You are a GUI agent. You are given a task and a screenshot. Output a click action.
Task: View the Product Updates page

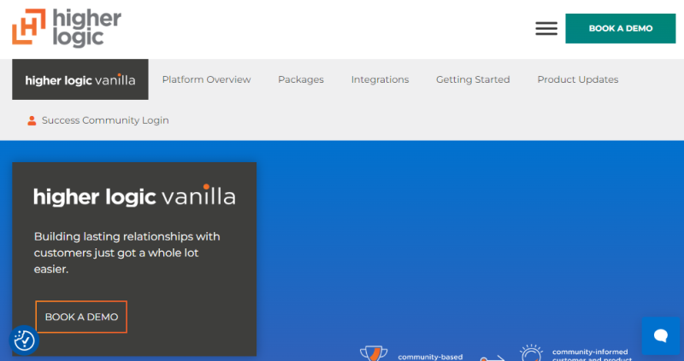[x=577, y=79]
